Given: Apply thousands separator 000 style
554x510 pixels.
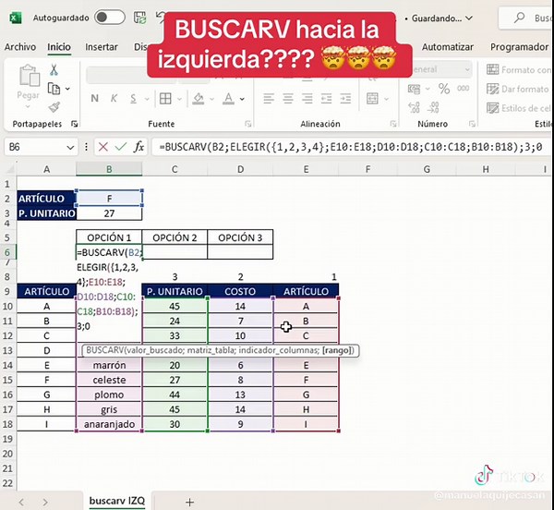Looking at the screenshot, I should click(x=464, y=89).
